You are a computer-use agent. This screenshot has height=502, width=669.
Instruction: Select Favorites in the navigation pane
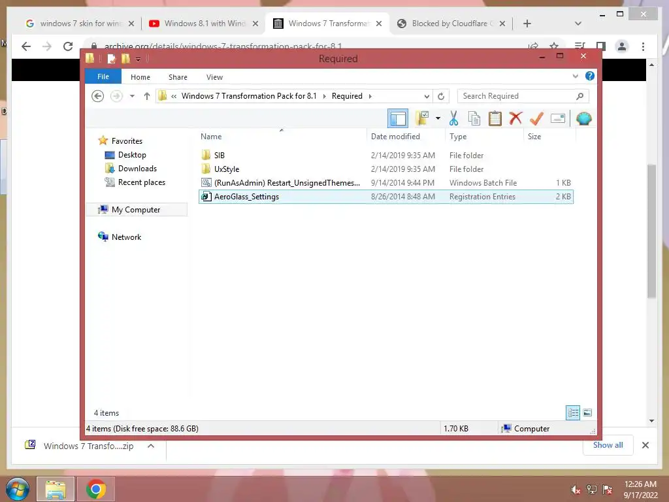127,141
